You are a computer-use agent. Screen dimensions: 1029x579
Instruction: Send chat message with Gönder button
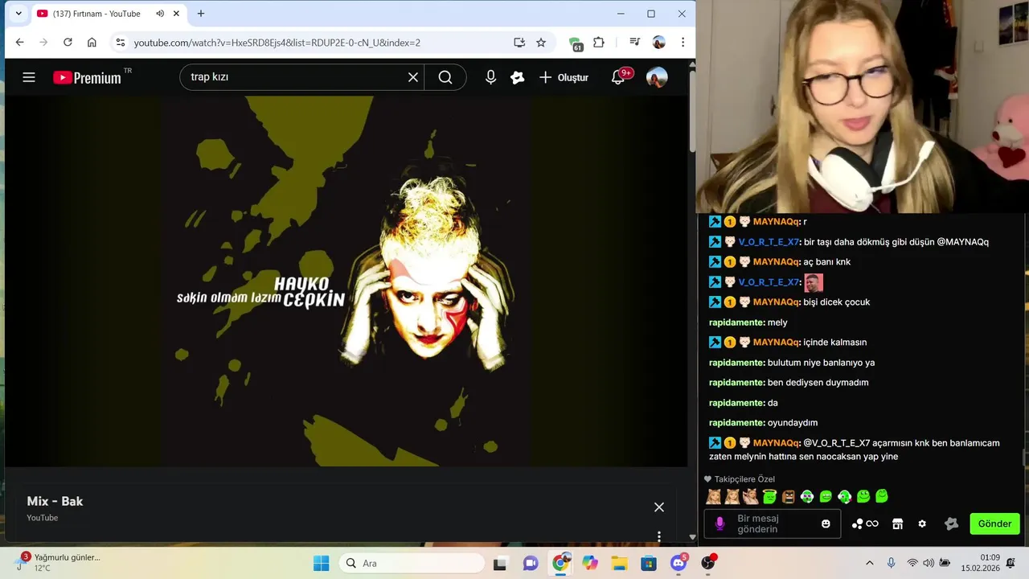[994, 524]
